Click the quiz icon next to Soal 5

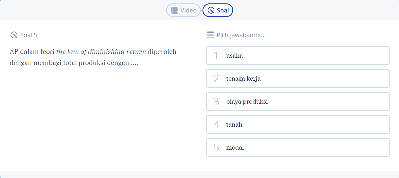pyautogui.click(x=13, y=35)
